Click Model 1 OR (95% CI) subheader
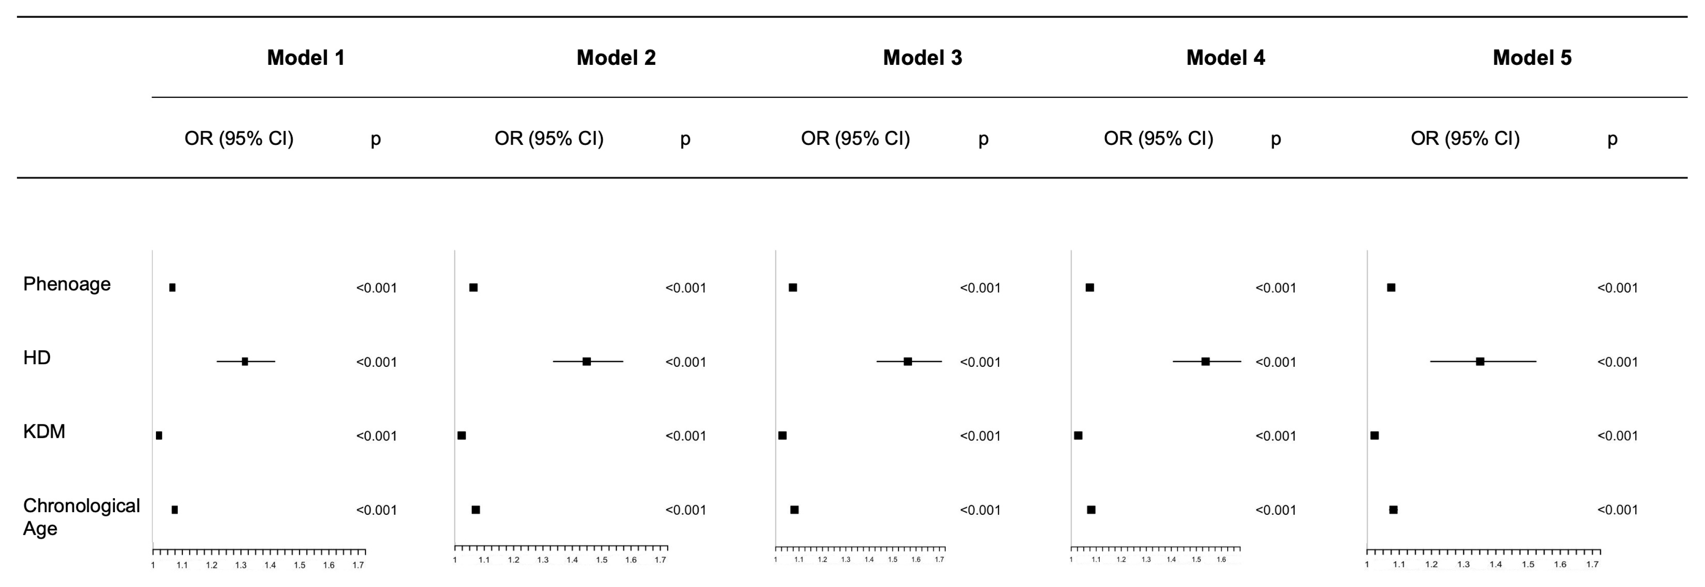Screen dimensions: 1705x587 coord(239,138)
